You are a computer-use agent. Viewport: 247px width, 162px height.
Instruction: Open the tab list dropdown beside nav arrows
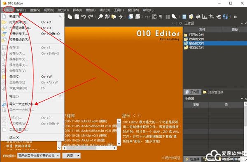click(181, 23)
